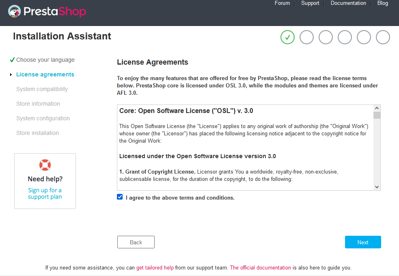The width and height of the screenshot is (399, 276).
Task: Open the Blog link in header
Action: pyautogui.click(x=383, y=3)
